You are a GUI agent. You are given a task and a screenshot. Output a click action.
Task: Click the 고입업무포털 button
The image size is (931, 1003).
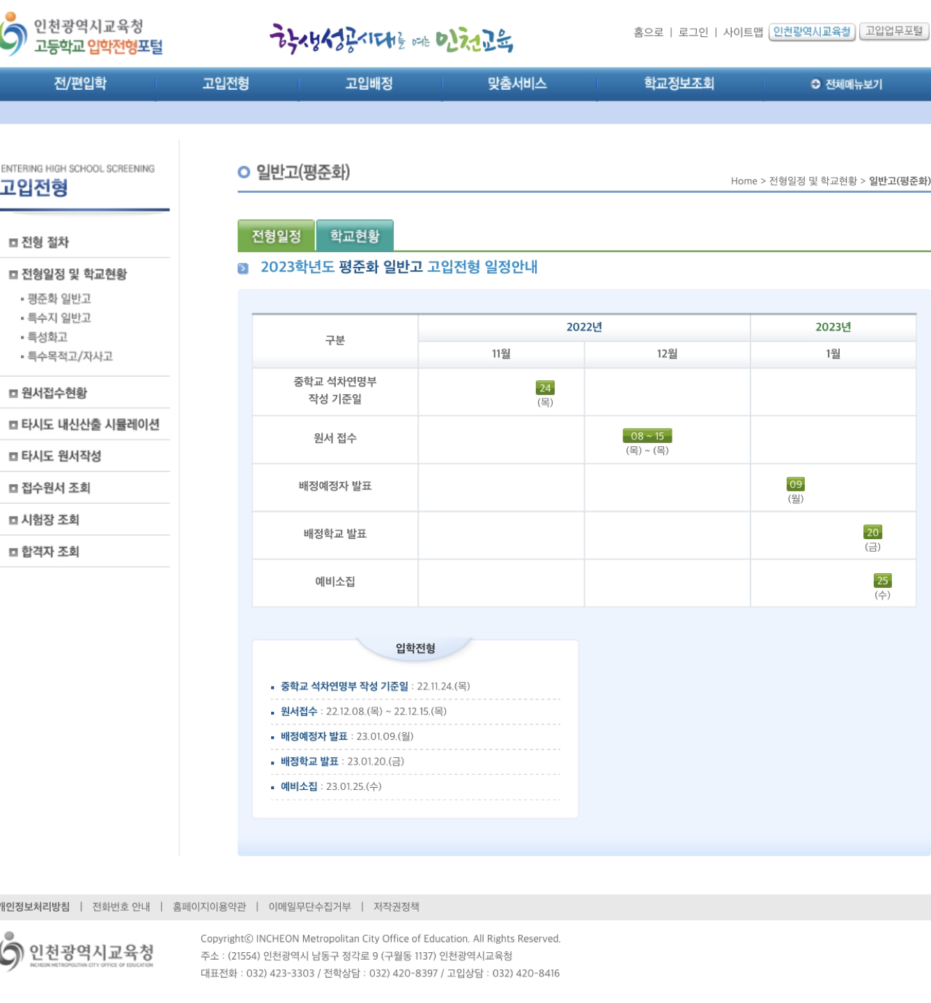[x=893, y=31]
